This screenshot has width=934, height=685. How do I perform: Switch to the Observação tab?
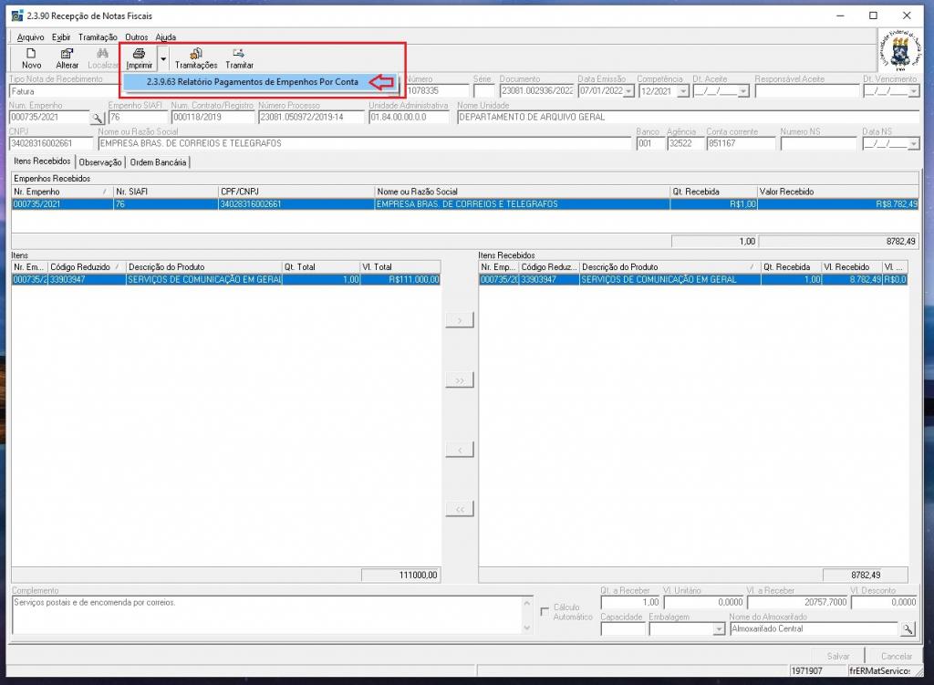tap(100, 161)
